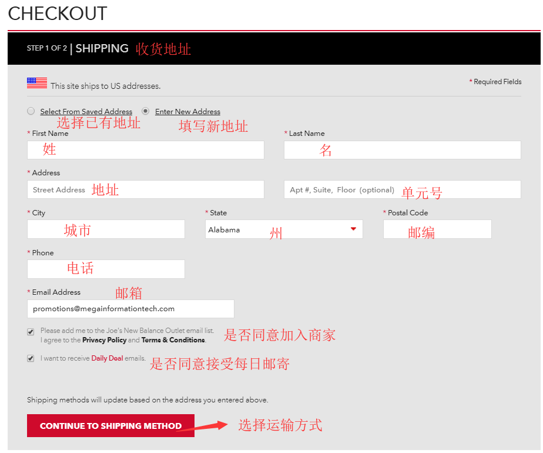Image resolution: width=543 pixels, height=453 pixels.
Task: Focus the Street Address field
Action: coord(145,189)
